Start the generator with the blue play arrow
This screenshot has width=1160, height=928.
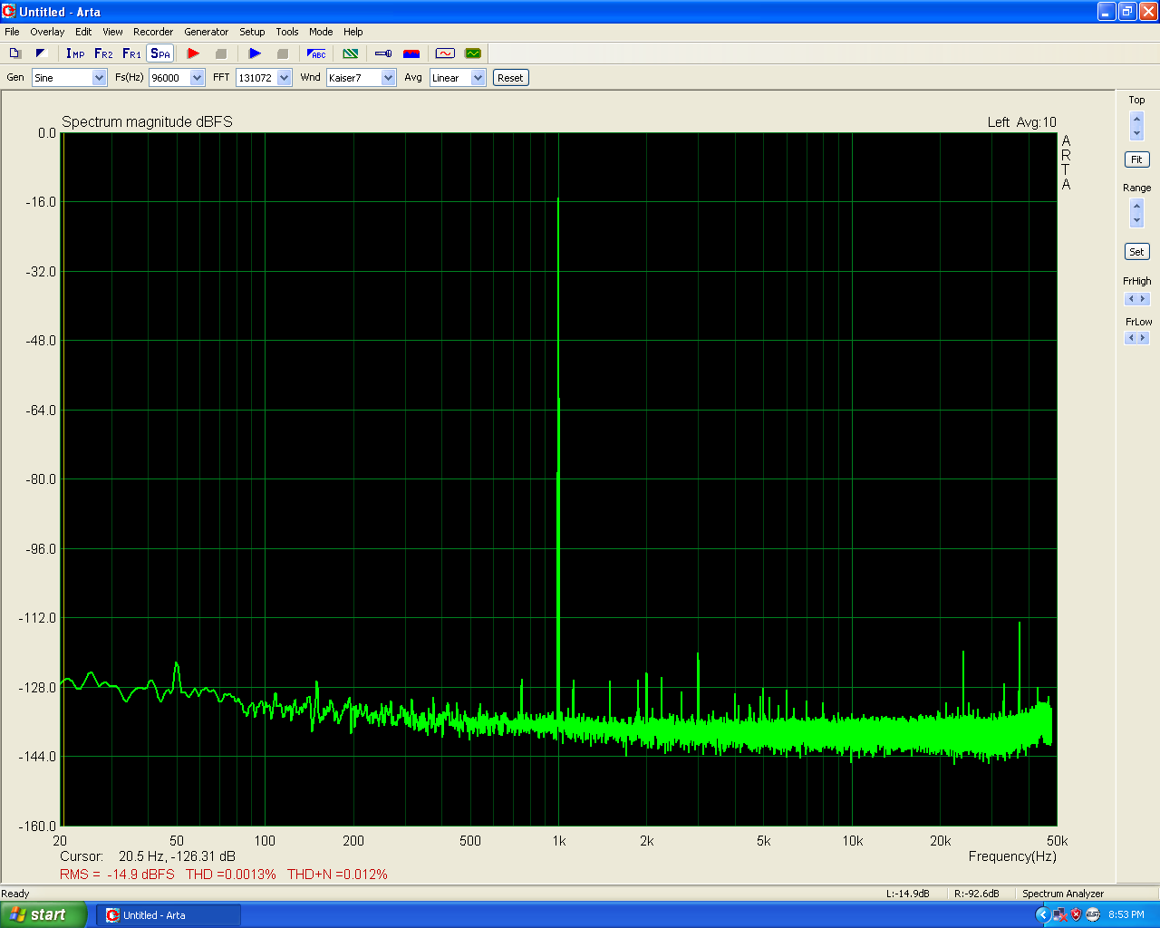point(255,53)
